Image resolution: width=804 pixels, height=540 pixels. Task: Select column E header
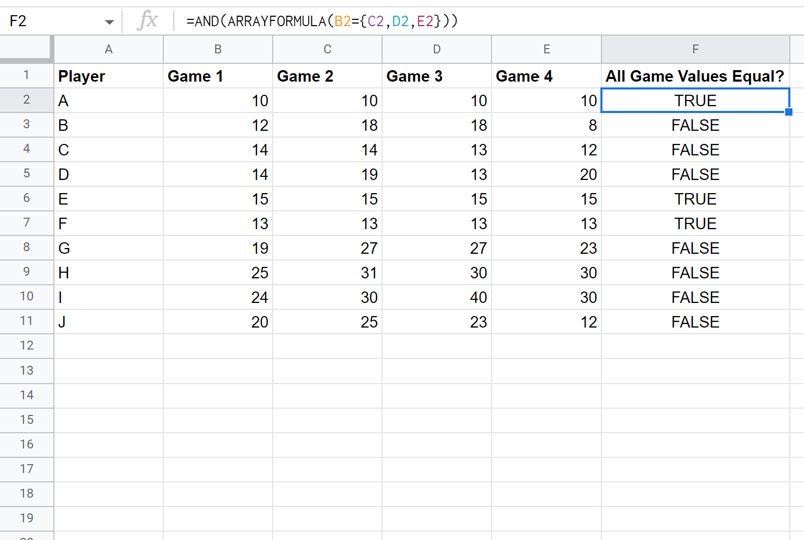point(546,49)
